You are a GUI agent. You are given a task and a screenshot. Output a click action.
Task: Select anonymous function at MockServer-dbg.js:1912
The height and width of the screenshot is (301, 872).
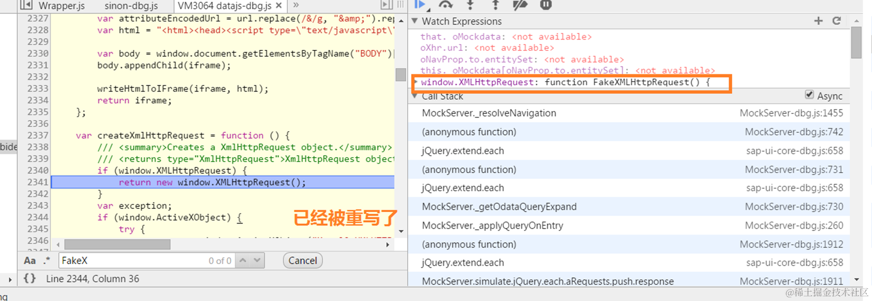tap(629, 244)
